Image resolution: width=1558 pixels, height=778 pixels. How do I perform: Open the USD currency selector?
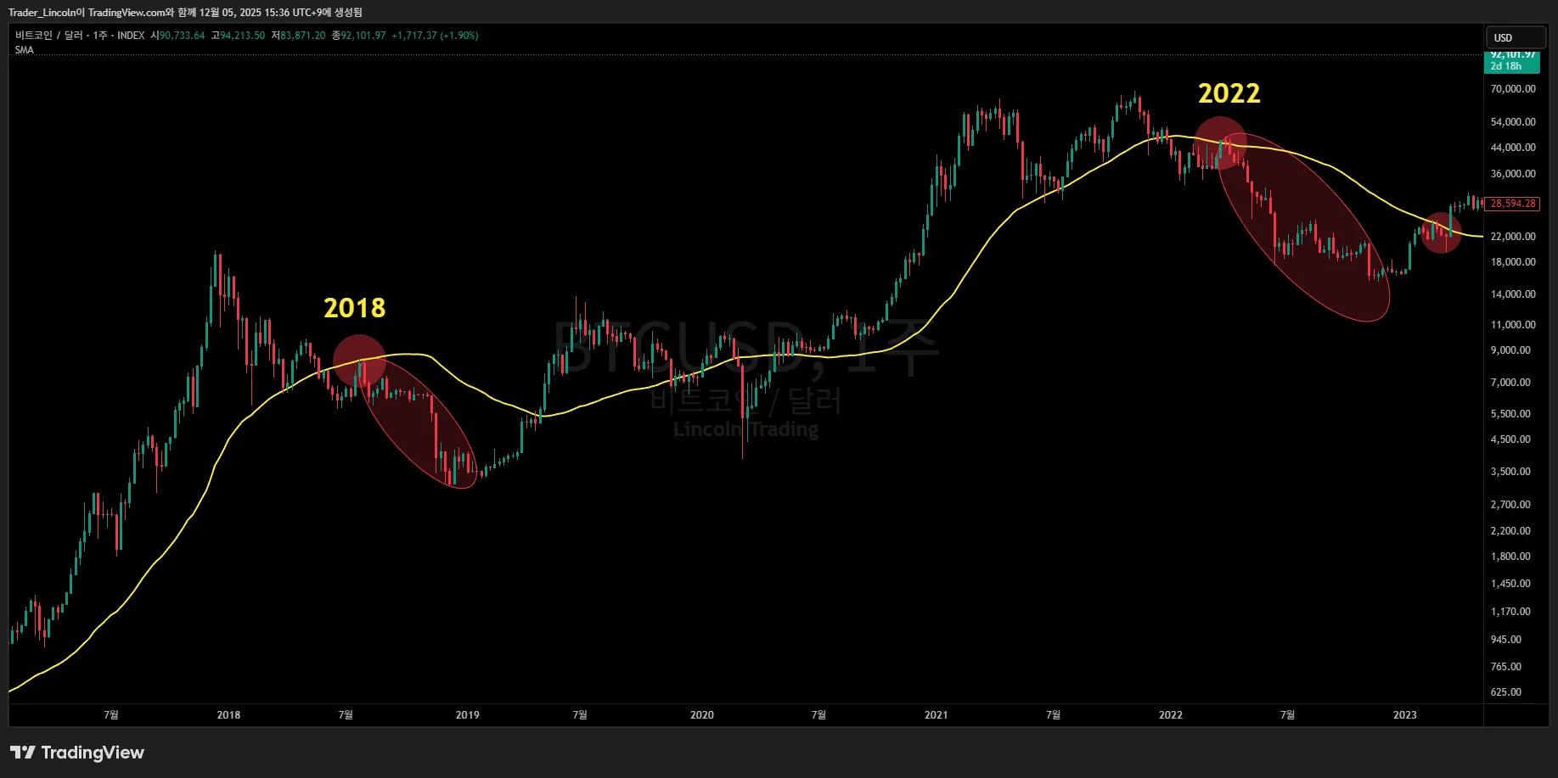click(x=1514, y=38)
